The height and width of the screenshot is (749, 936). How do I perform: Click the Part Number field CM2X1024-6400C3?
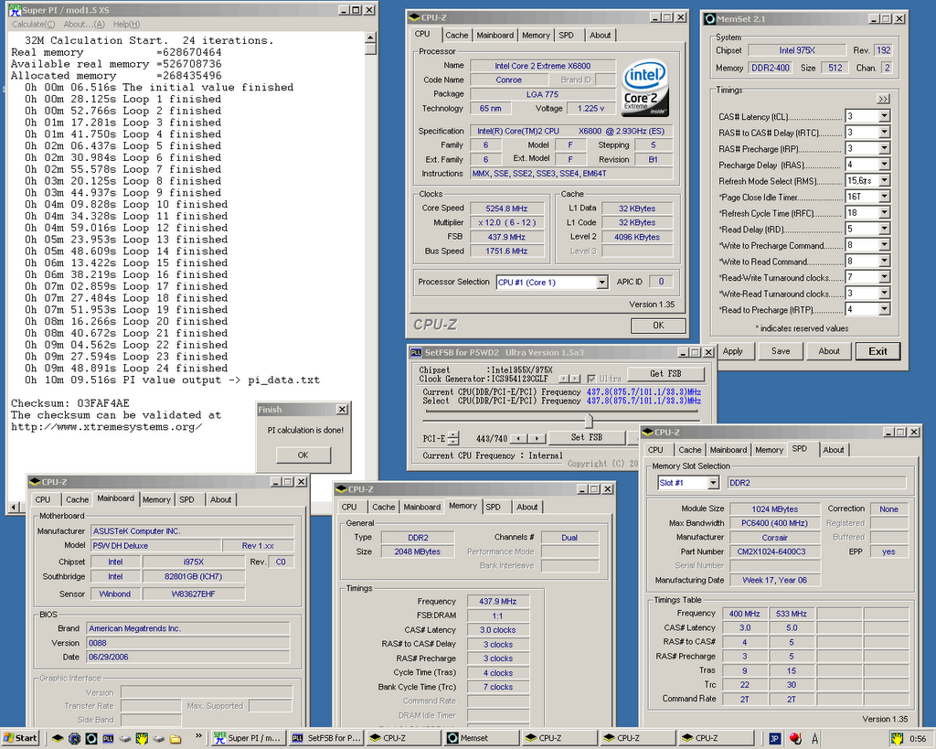tap(775, 551)
